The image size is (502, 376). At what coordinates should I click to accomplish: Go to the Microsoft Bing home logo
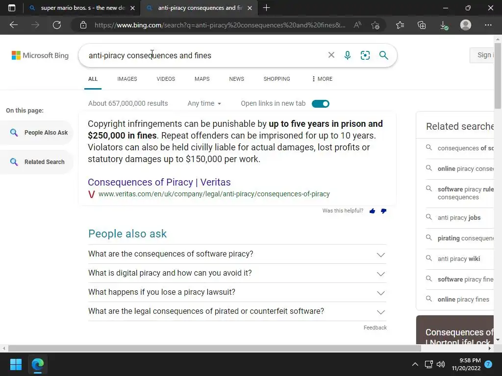click(x=40, y=55)
